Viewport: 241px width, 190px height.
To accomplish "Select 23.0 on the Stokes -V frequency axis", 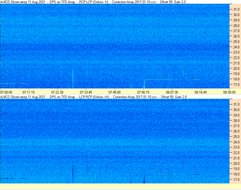I will (236, 52).
